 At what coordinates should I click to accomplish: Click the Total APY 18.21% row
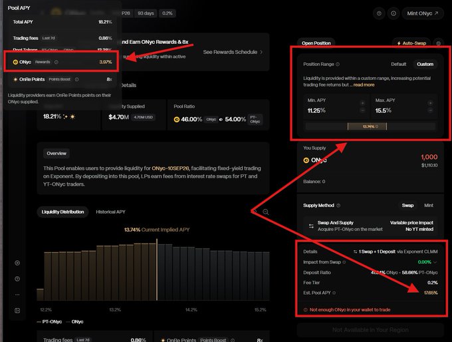tap(62, 22)
